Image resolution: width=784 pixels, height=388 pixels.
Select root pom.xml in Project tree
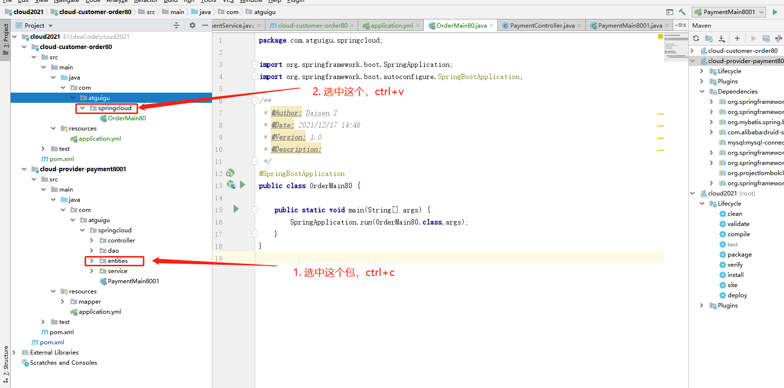pyautogui.click(x=48, y=342)
